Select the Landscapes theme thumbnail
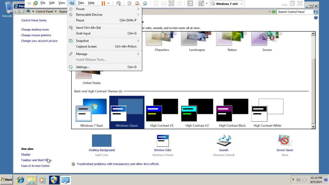 tap(197, 41)
